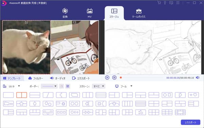204x128 pixels.
Task: Choose the star on horizontal line template
Action: (22, 104)
